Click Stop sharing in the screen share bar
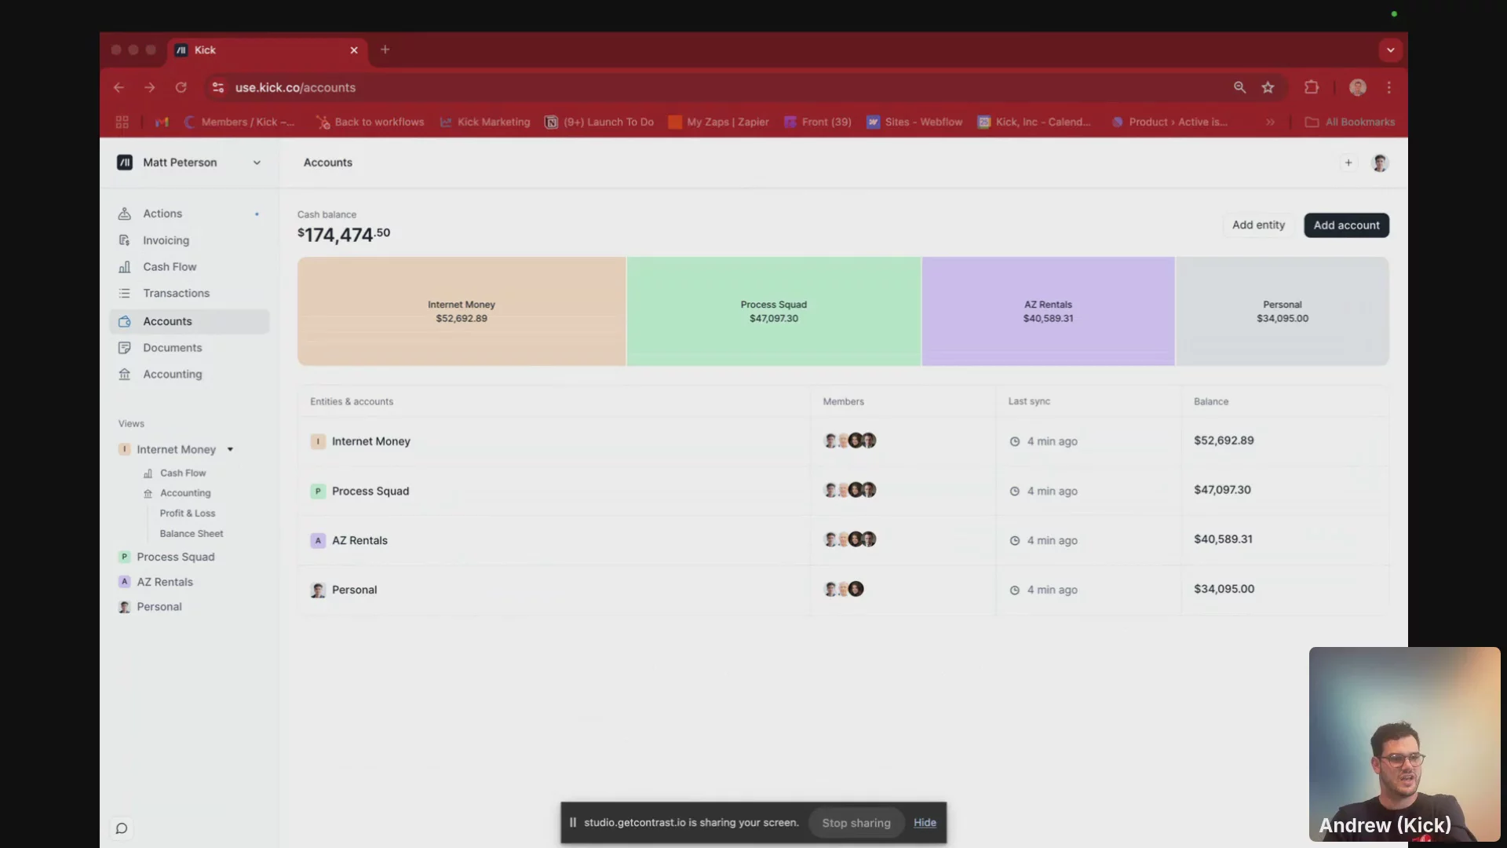Viewport: 1507px width, 848px height. point(856,823)
